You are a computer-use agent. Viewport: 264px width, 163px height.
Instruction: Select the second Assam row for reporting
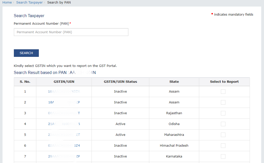(x=223, y=102)
